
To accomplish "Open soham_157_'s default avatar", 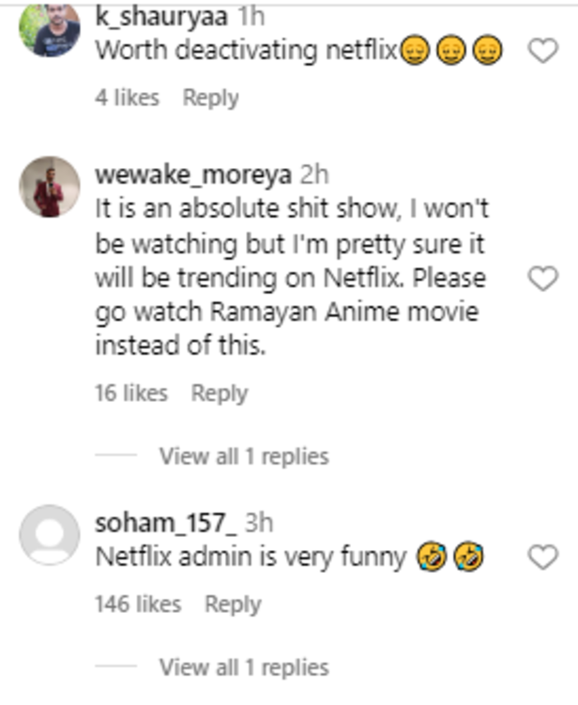I will 49,536.
